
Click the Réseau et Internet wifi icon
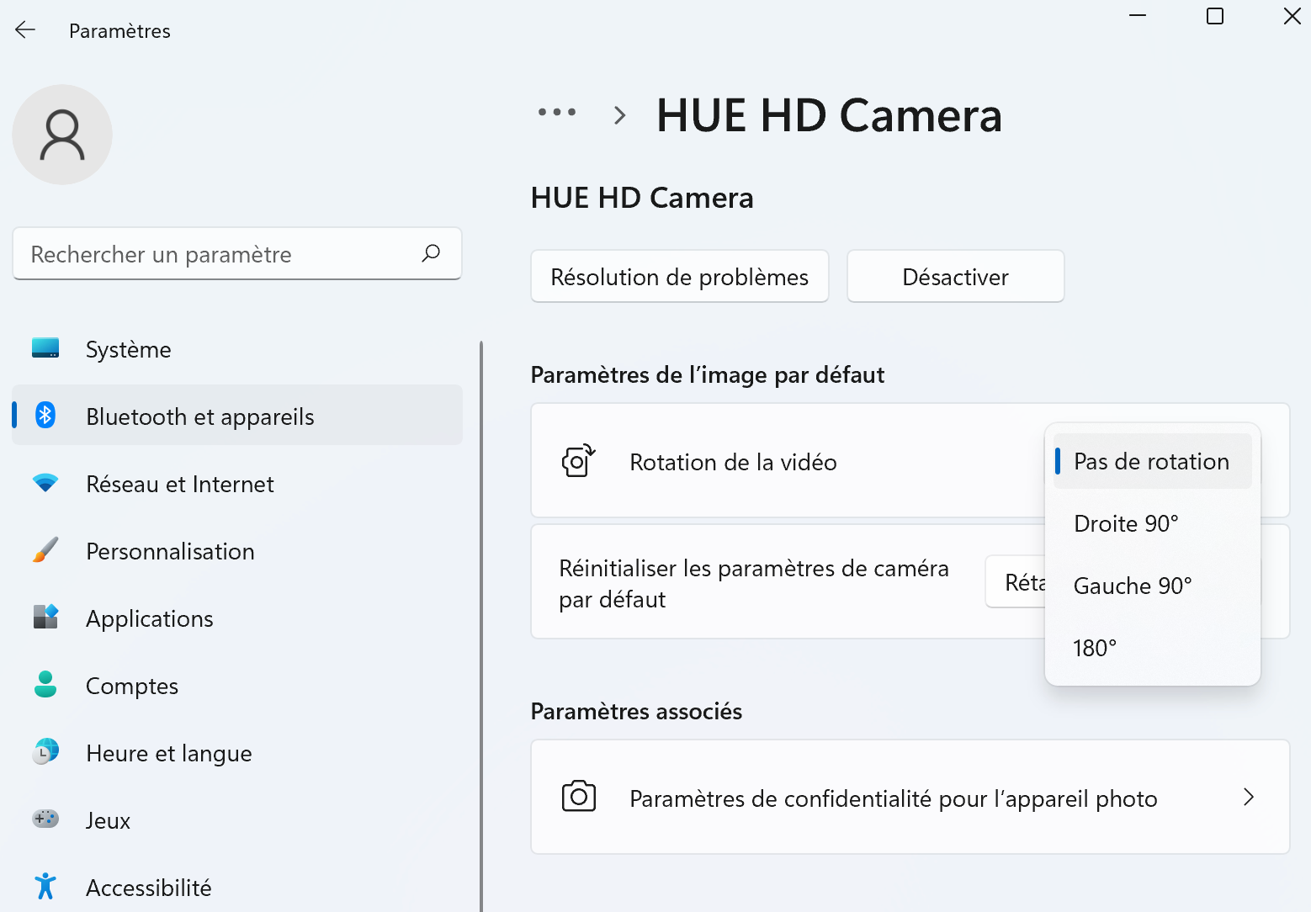(45, 483)
